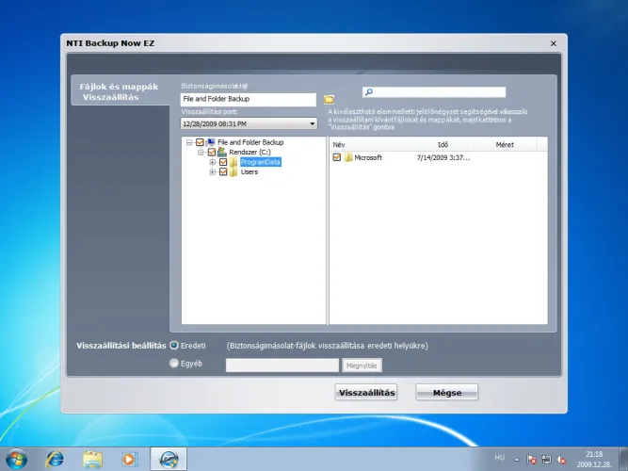Screen dimensions: 628x471
Task: Open the Visszaállítási pont date dropdown
Action: (249, 123)
